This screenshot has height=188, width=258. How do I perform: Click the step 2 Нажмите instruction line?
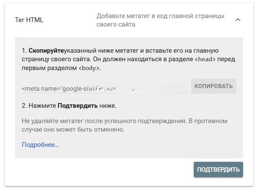point(69,106)
